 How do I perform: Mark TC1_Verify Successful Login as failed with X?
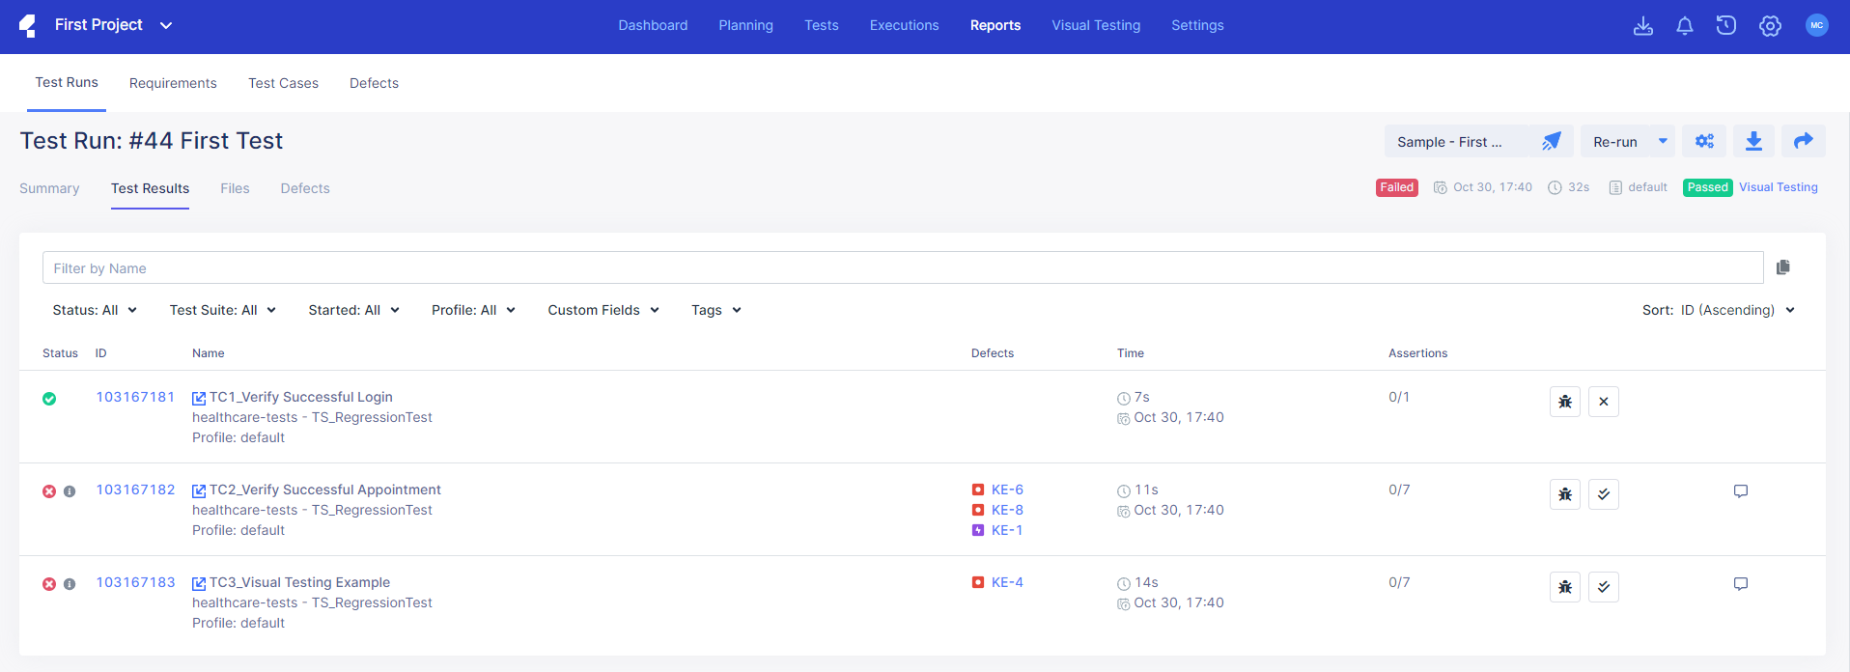(1603, 402)
